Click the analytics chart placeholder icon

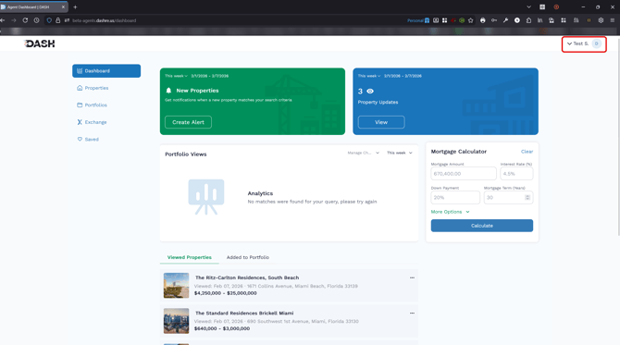tap(206, 196)
